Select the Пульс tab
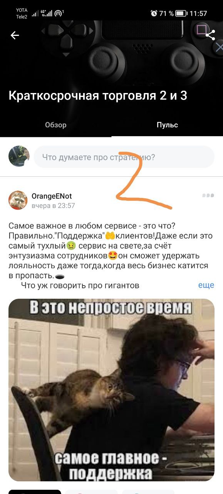 coord(167,125)
